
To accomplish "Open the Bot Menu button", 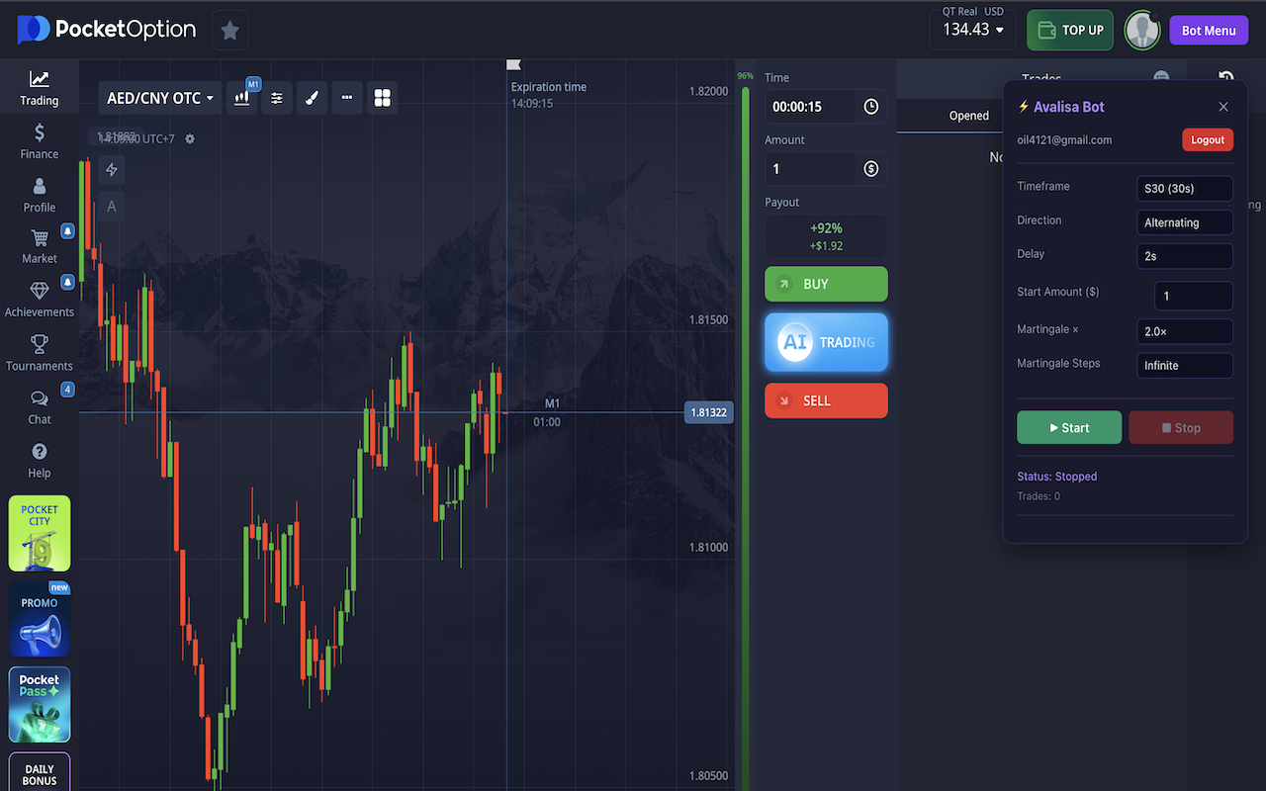I will pos(1209,31).
